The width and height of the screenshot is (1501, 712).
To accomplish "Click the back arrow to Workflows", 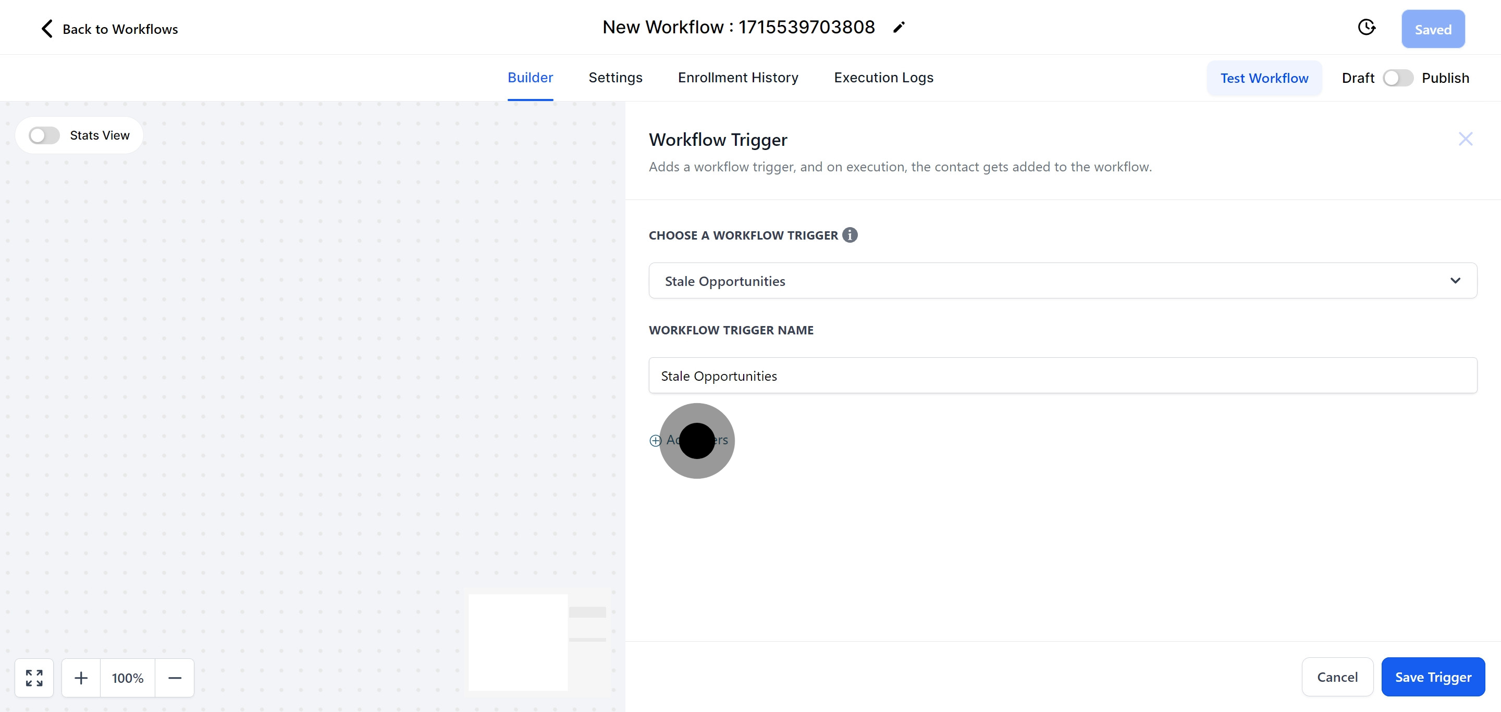I will [46, 28].
